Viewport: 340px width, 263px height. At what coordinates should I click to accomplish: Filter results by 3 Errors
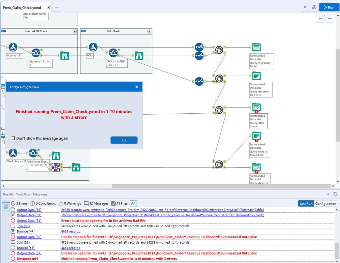coord(19,203)
